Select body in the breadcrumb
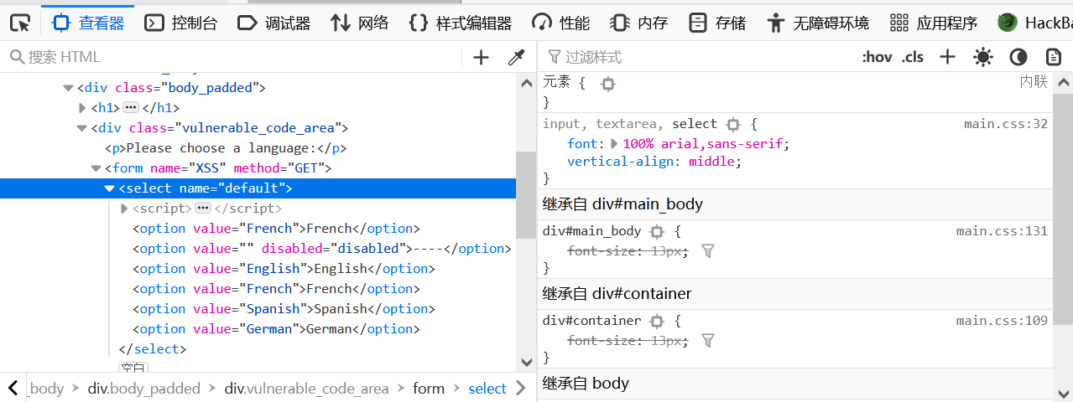This screenshot has height=402, width=1073. pos(46,389)
